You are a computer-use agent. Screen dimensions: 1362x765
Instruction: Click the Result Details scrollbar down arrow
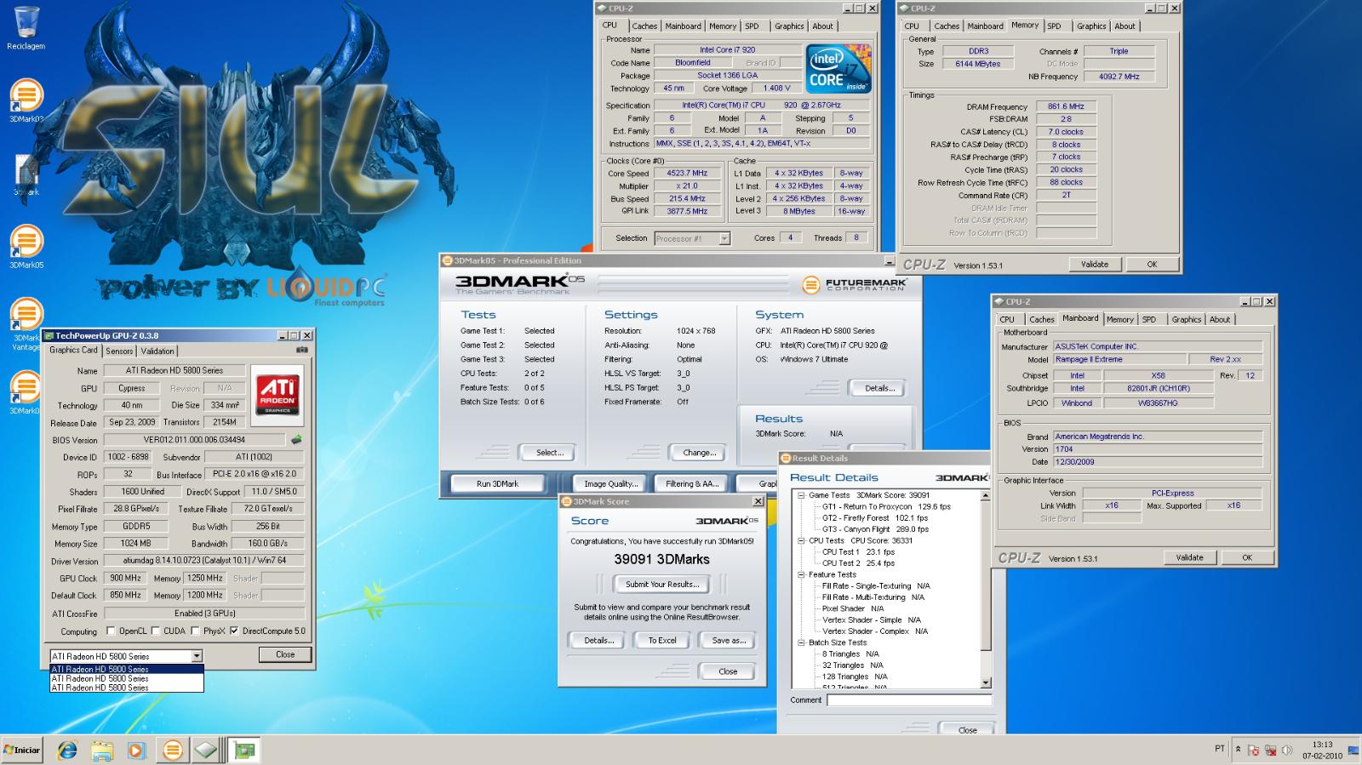[x=986, y=682]
